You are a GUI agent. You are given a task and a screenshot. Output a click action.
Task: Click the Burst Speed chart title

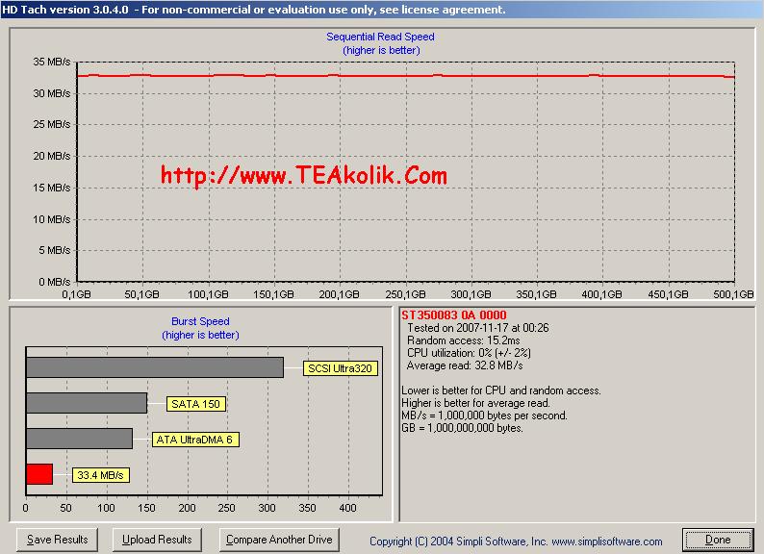coord(200,321)
